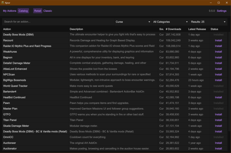Click the Ajour app icon in title bar

click(3, 3)
